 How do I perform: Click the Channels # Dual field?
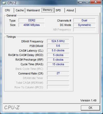tap(84, 20)
